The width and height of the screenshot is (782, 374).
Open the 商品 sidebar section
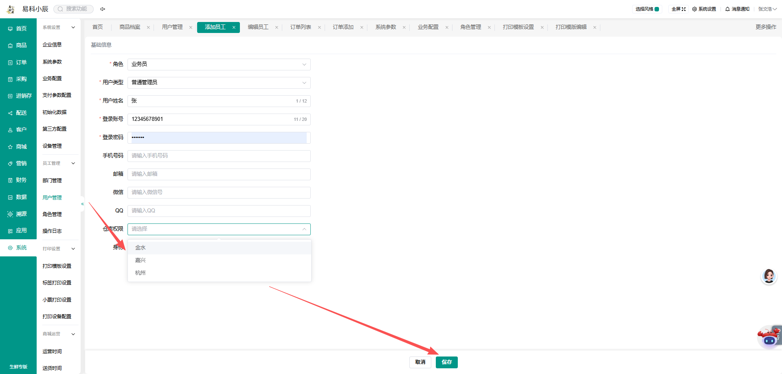18,45
